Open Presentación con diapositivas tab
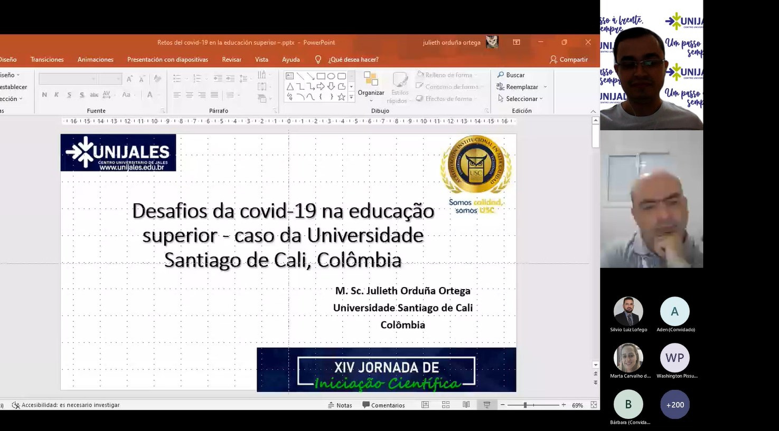This screenshot has height=431, width=779. [x=167, y=60]
